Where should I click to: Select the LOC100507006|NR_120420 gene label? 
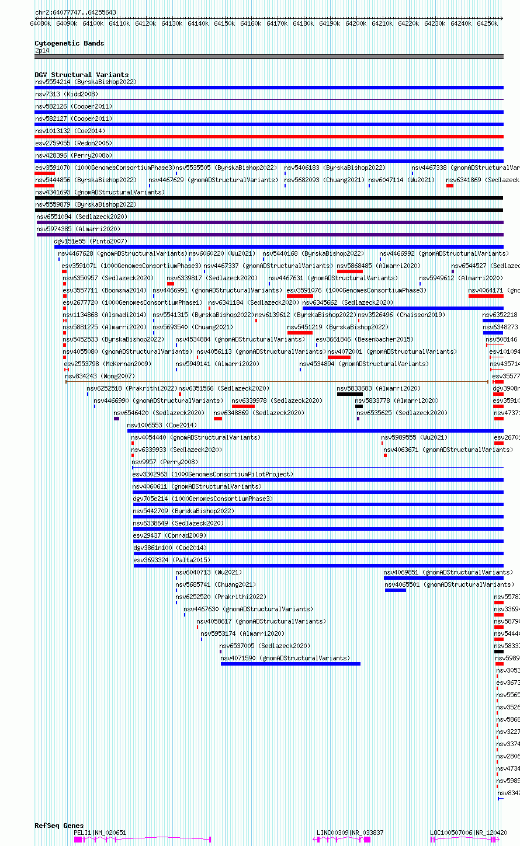pos(469,833)
